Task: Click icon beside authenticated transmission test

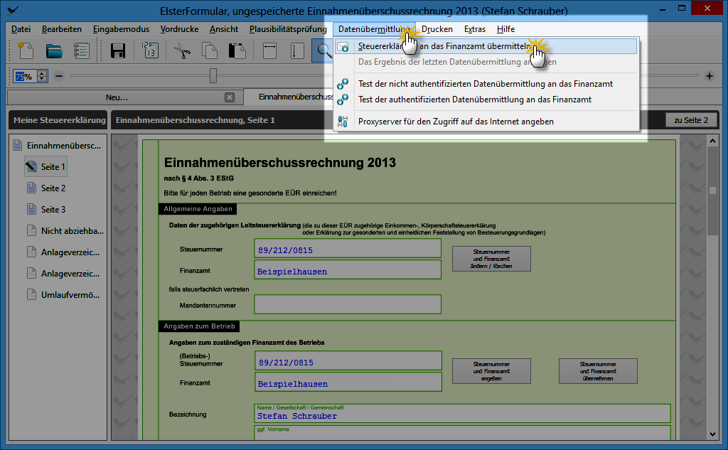Action: click(343, 100)
